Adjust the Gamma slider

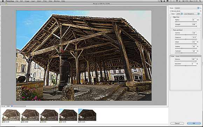pyautogui.click(x=185, y=35)
